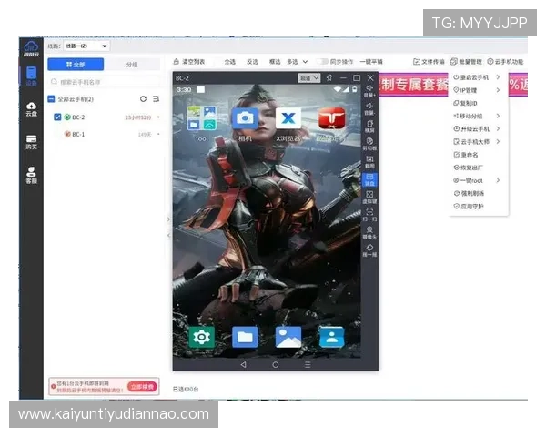Open 云手机功能 cloud phone functions
The width and height of the screenshot is (546, 437).
pyautogui.click(x=505, y=62)
